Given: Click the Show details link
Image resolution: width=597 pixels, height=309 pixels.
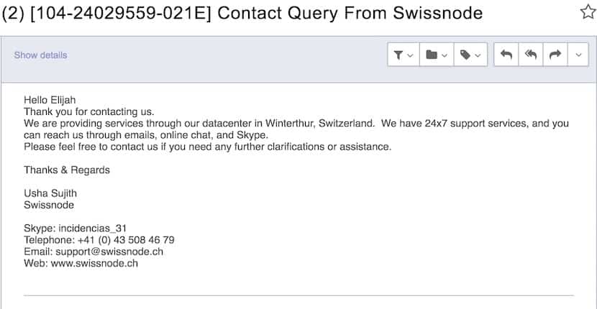Looking at the screenshot, I should (x=41, y=55).
